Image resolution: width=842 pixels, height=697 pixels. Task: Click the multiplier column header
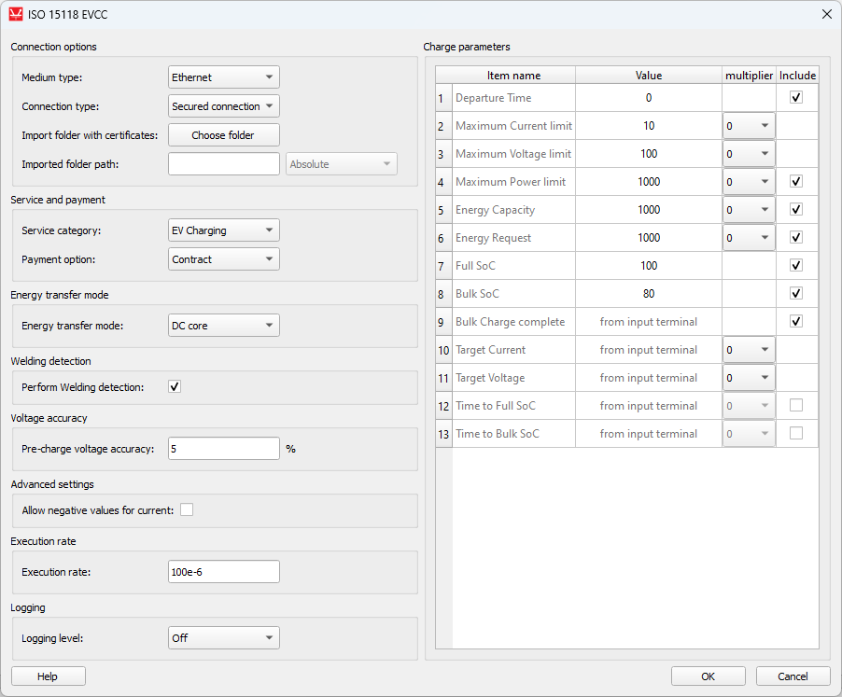(x=749, y=76)
